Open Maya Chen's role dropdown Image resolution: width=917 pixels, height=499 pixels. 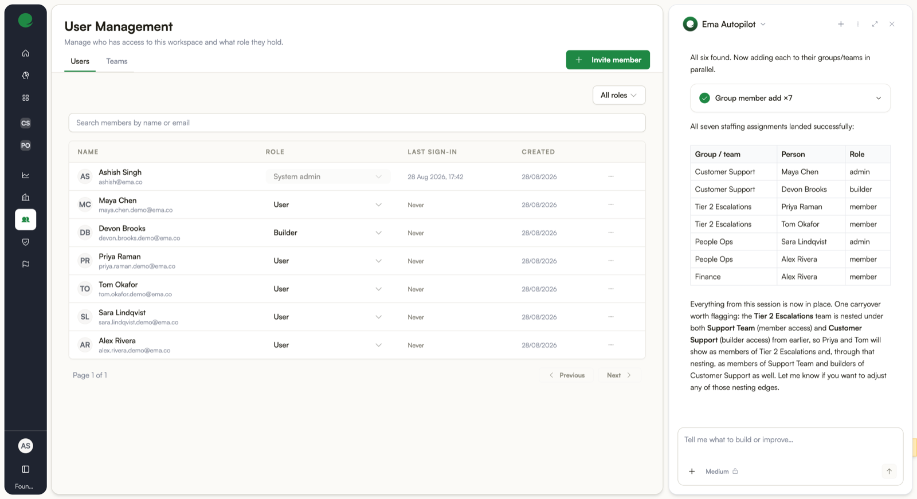[x=328, y=205]
